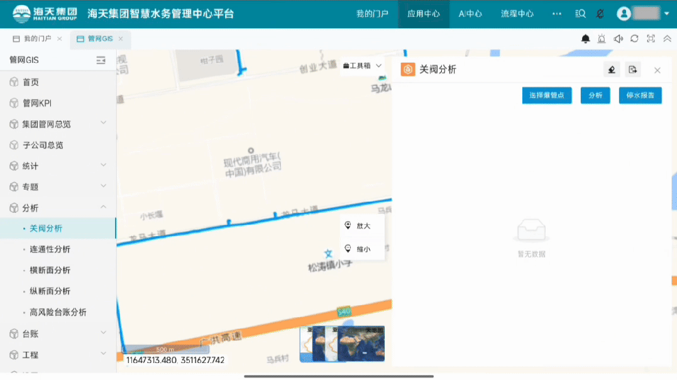Open search with the magnifier icon in top bar

click(580, 13)
